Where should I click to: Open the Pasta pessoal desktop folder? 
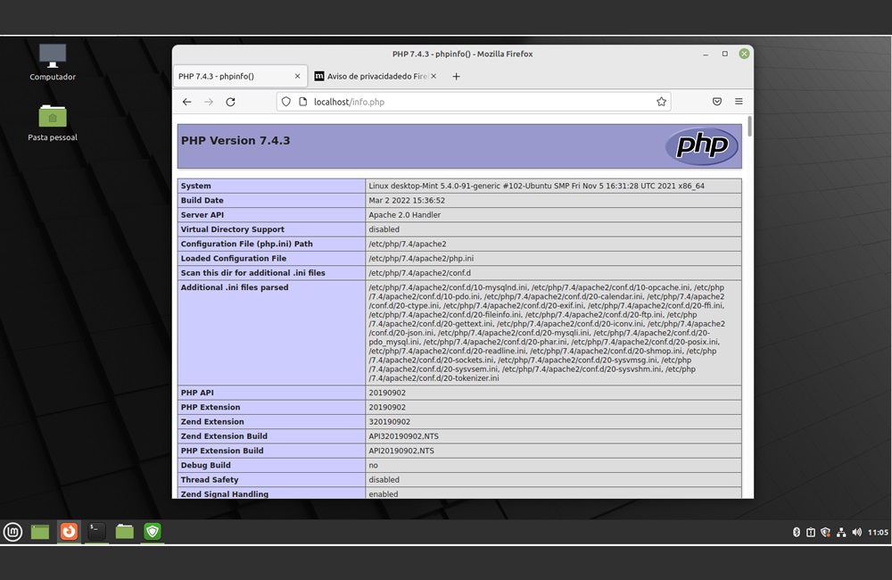53,117
